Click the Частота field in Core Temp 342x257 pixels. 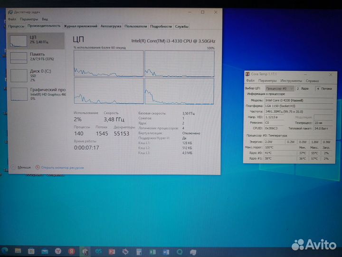click(x=299, y=111)
